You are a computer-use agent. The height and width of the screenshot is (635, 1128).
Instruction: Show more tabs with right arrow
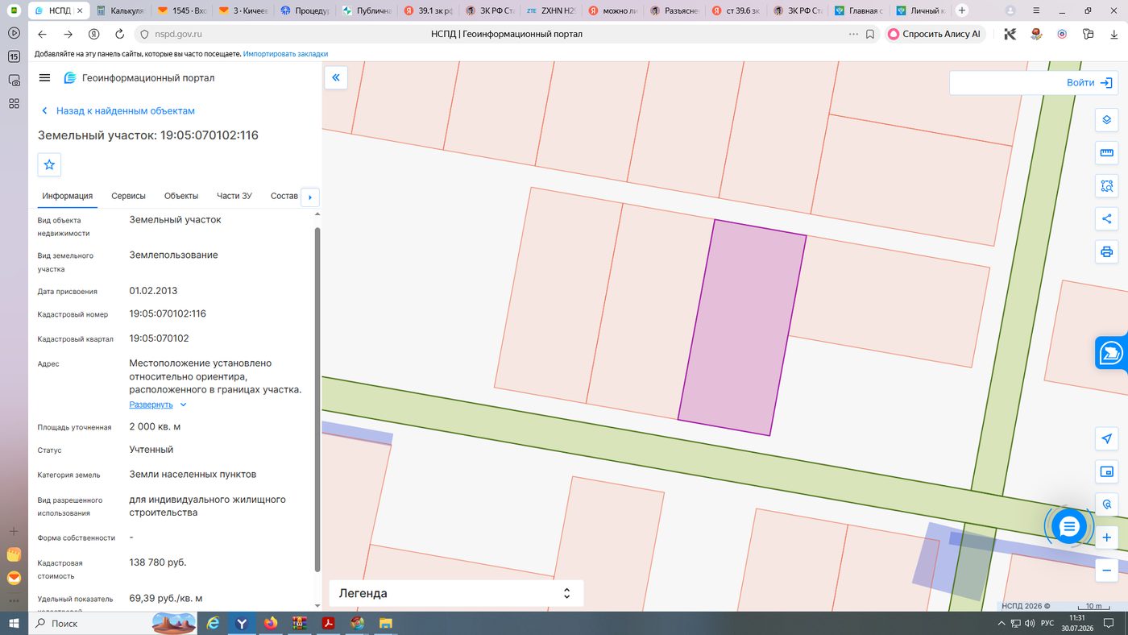point(310,197)
